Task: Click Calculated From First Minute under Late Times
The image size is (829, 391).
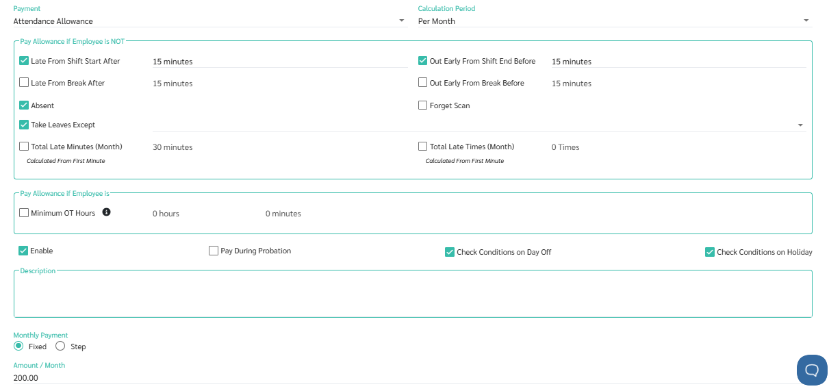Action: coord(465,161)
